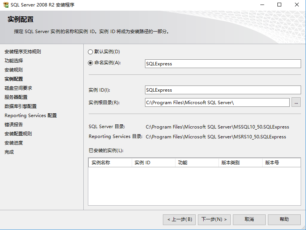Click the 下一步(N) next button
This screenshot has width=306, height=230.
pos(214,220)
